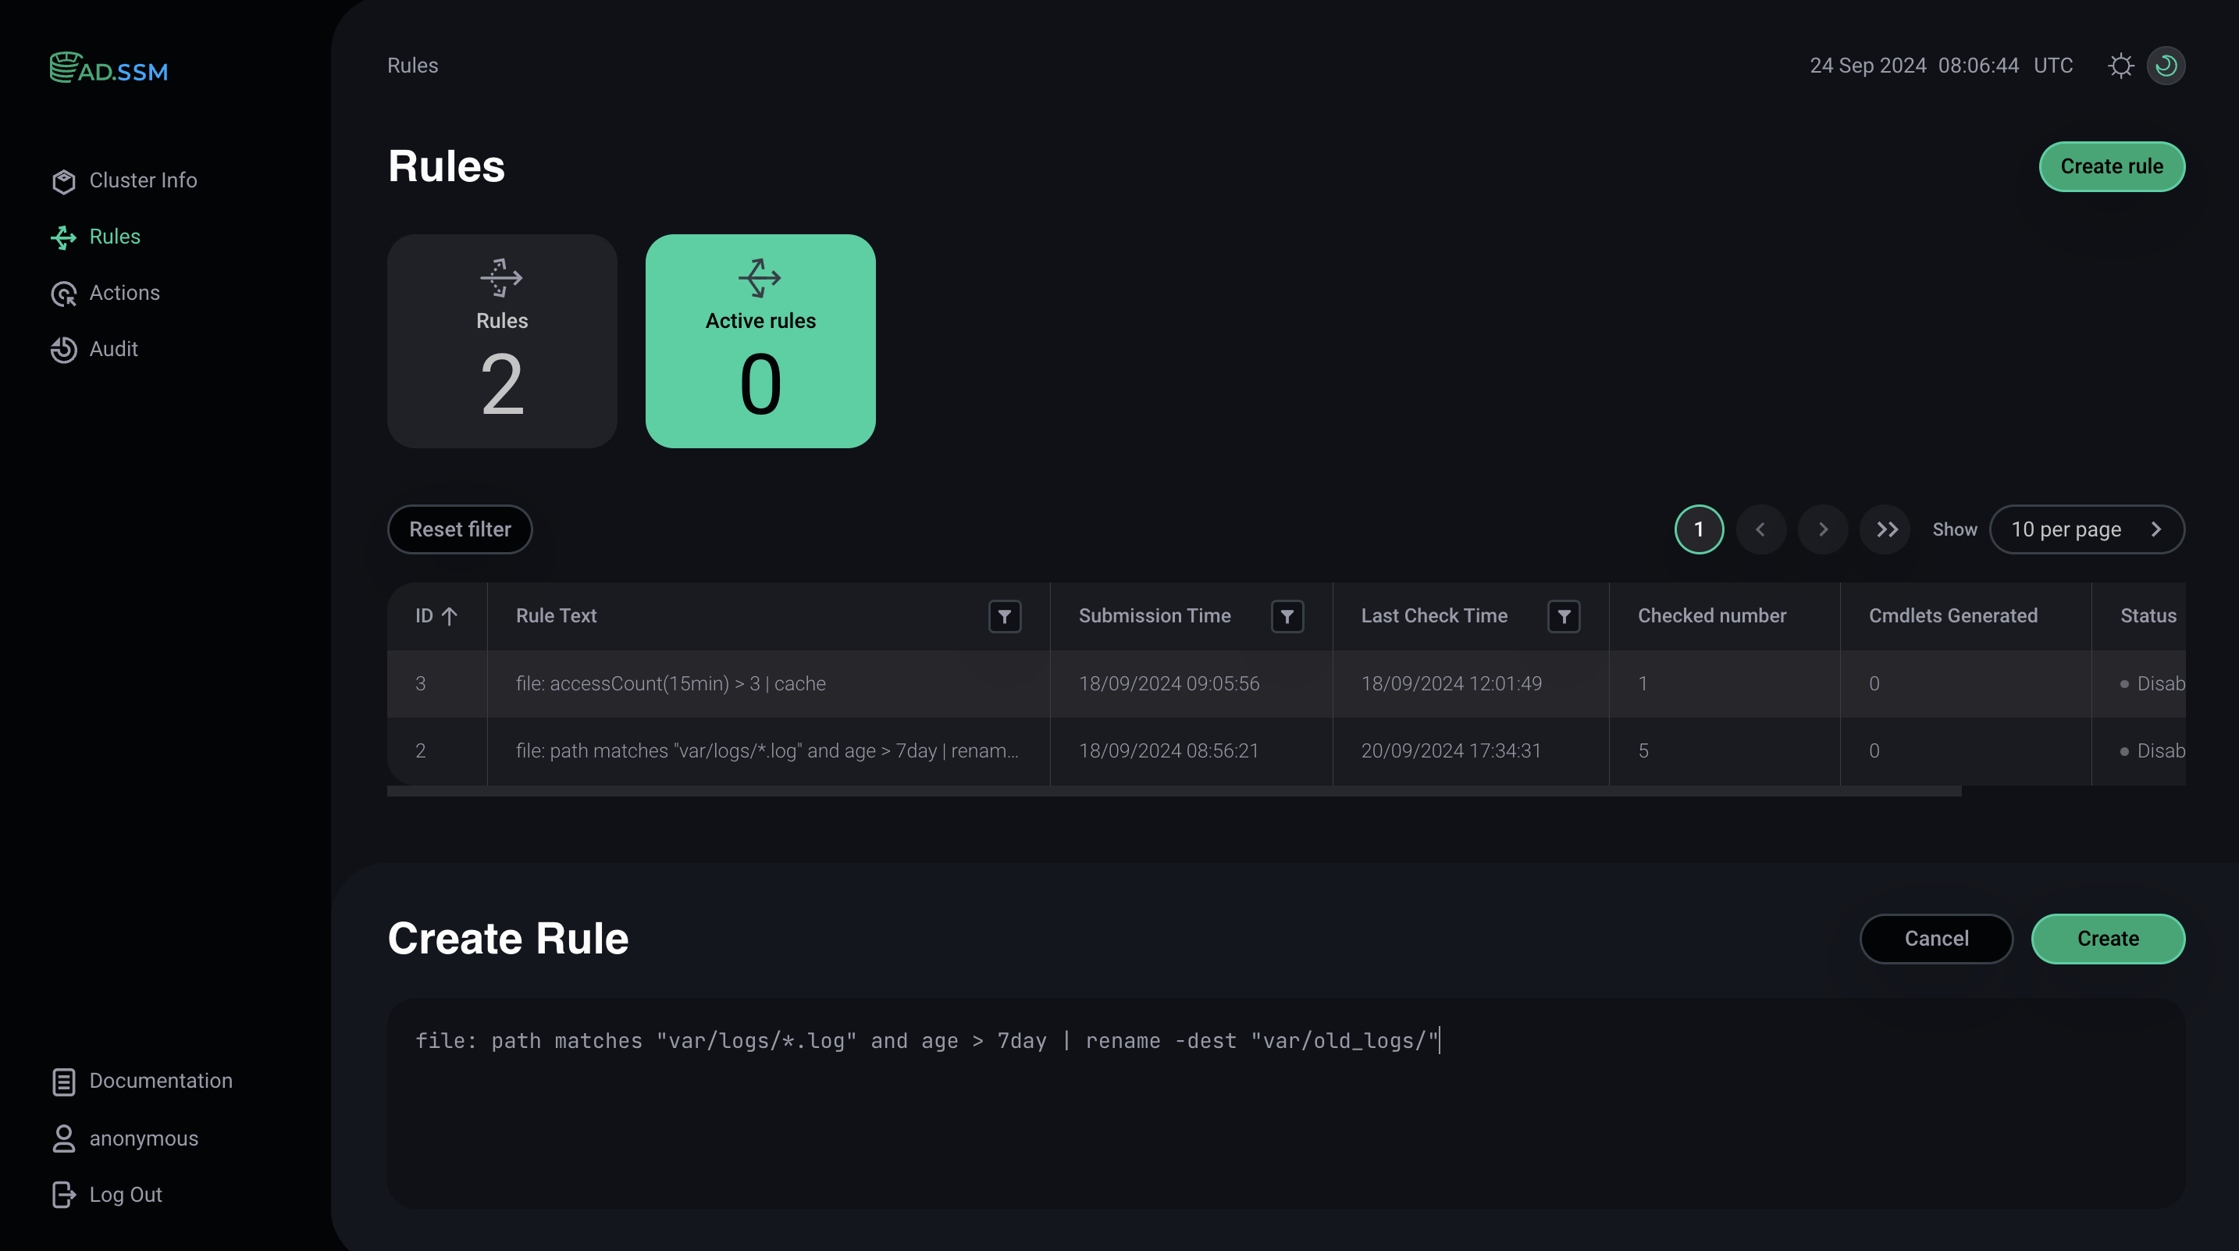The width and height of the screenshot is (2239, 1251).
Task: Click checked number 1 in rule 3 row
Action: (1643, 684)
